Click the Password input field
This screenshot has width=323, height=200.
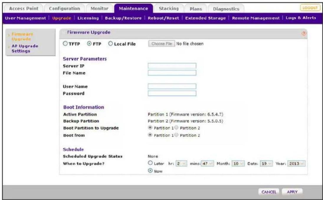pyautogui.click(x=172, y=93)
